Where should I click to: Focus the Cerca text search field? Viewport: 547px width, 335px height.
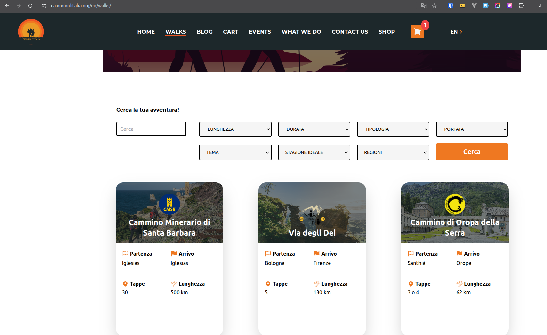151,129
